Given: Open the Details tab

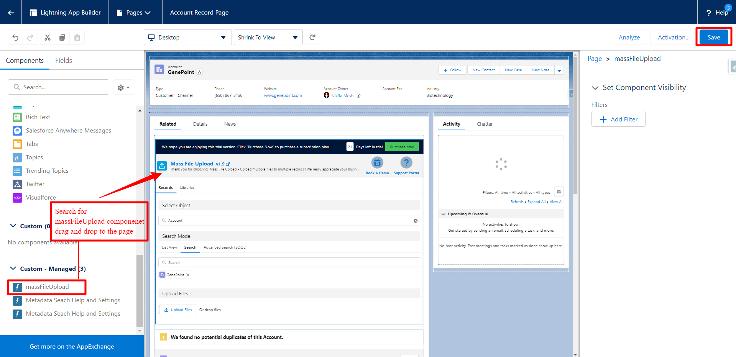Looking at the screenshot, I should click(200, 124).
